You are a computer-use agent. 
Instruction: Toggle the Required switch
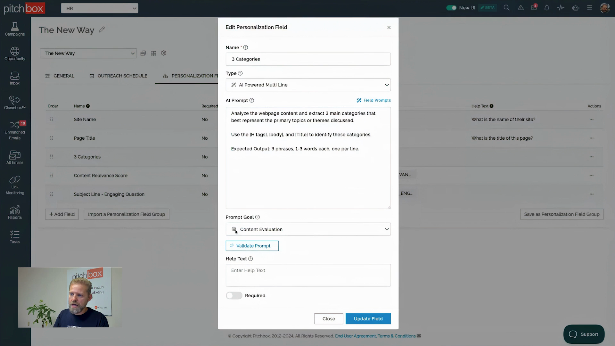click(x=234, y=296)
